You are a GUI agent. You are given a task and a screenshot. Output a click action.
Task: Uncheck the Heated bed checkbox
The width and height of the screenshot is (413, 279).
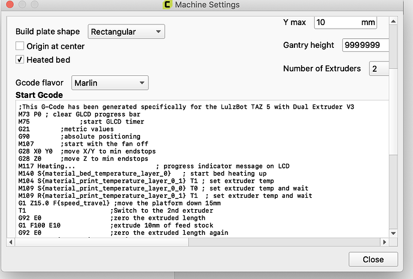tap(20, 60)
